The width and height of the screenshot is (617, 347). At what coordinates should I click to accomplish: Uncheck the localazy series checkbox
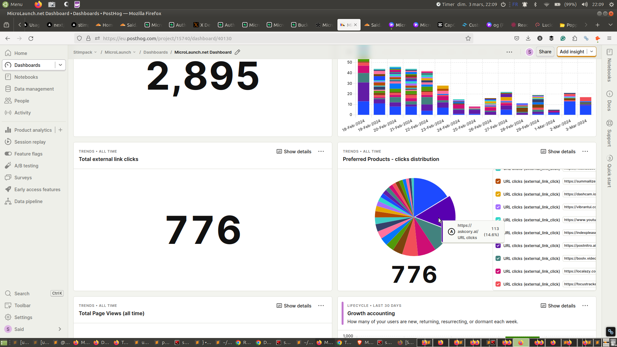click(x=498, y=271)
